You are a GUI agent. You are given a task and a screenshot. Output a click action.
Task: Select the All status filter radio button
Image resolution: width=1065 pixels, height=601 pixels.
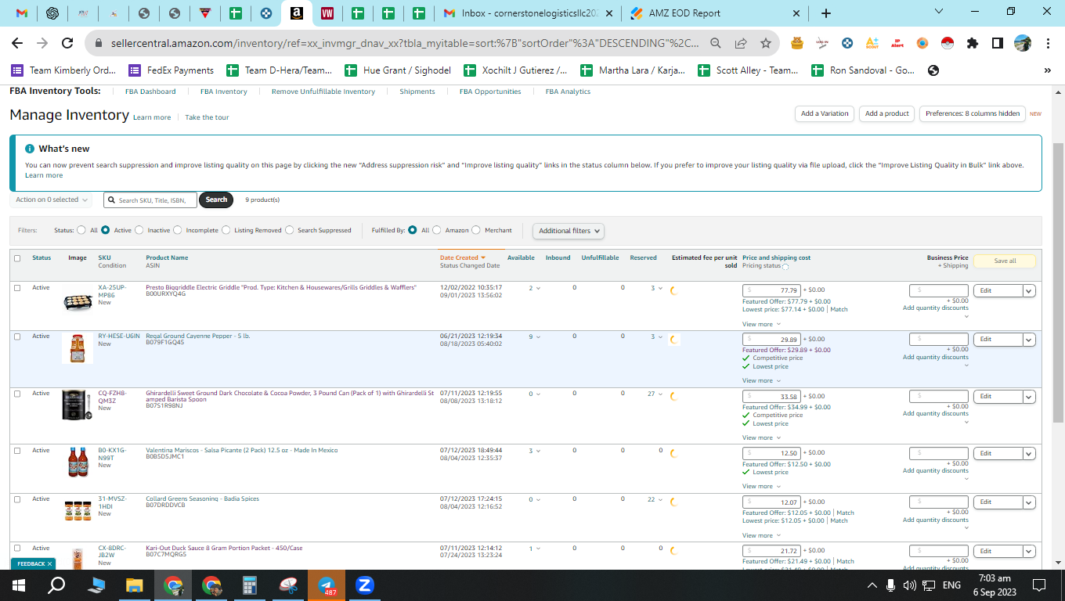(81, 231)
